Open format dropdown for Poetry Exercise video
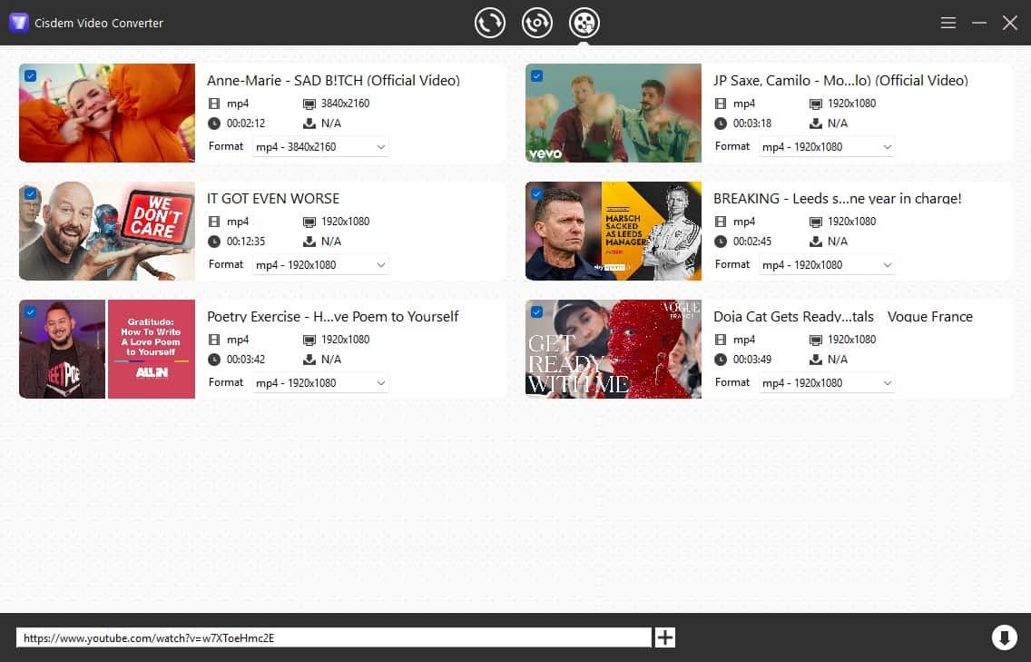This screenshot has height=662, width=1031. pos(320,383)
